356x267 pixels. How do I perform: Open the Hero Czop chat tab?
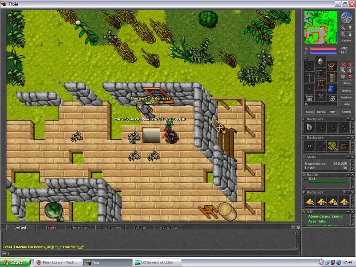pos(81,227)
